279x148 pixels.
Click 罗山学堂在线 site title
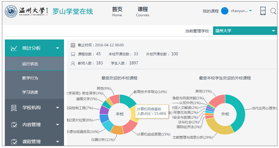[73, 12]
